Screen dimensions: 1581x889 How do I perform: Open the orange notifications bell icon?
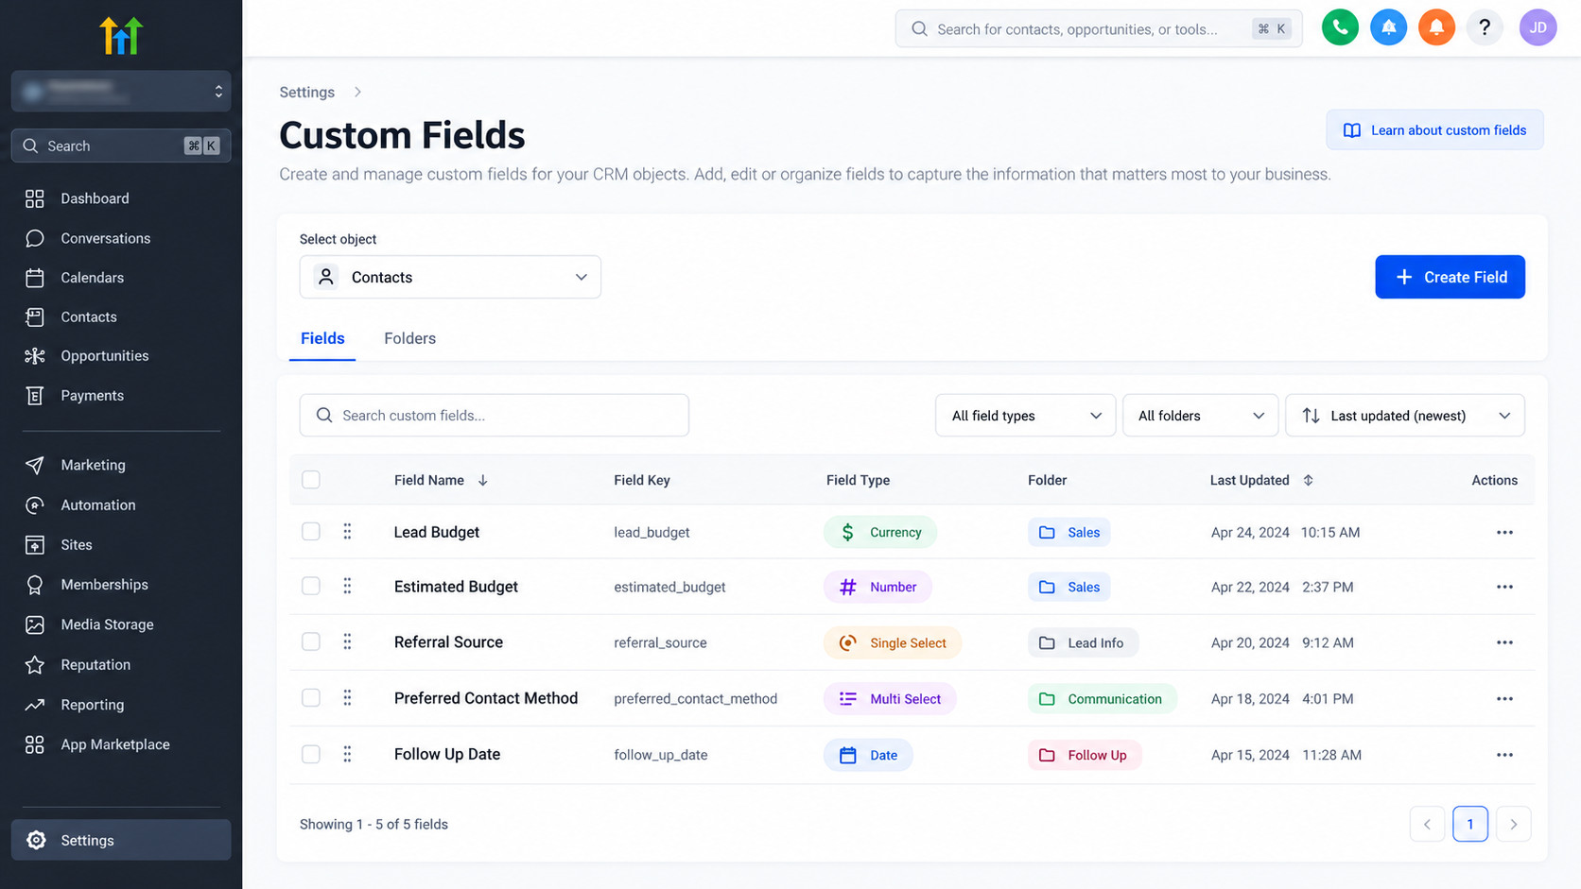click(1436, 27)
